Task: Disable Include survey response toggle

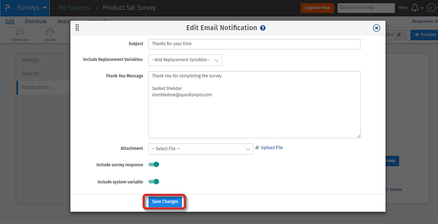Action: (154, 165)
